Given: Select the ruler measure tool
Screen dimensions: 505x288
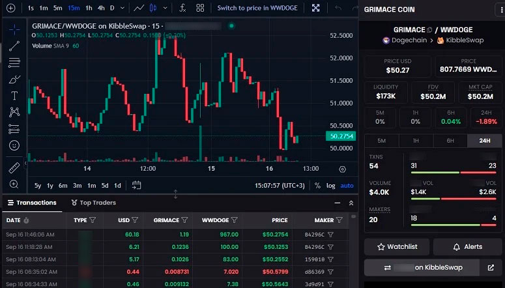Looking at the screenshot, I should [14, 168].
